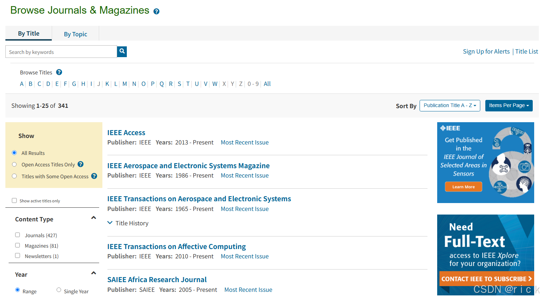Show All titles in alphabet list
Viewport: 541px width, 299px height.
(x=267, y=84)
